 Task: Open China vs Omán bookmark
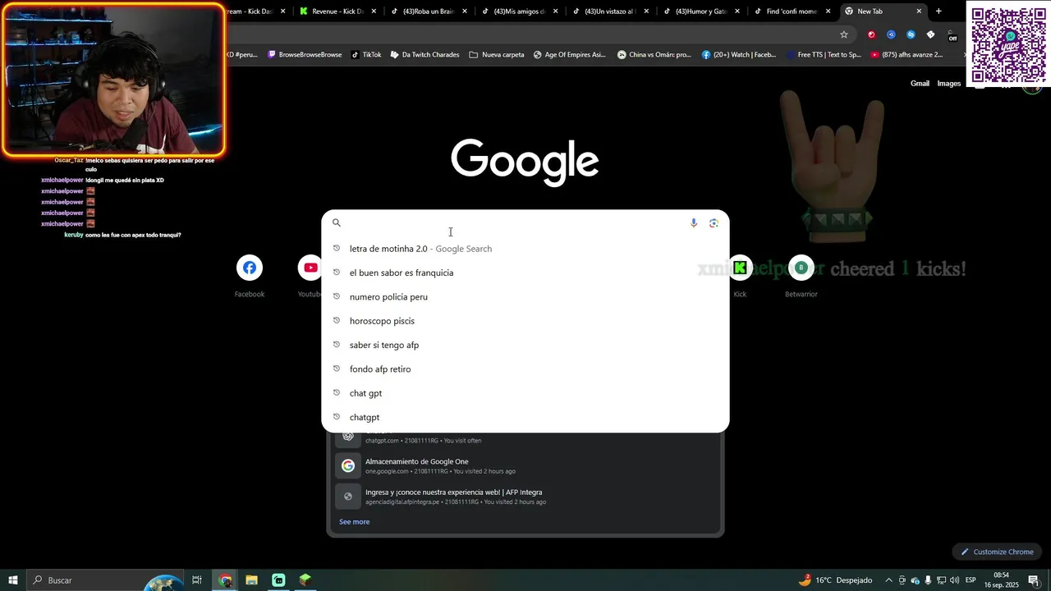(x=654, y=55)
